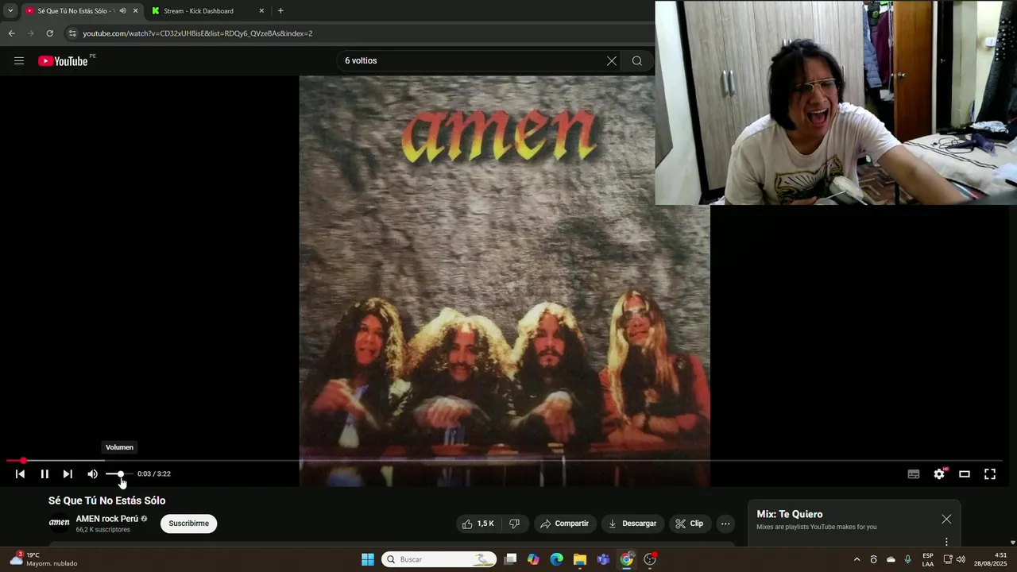Open the 'Mix: Te Quiero' playlist title

point(790,514)
